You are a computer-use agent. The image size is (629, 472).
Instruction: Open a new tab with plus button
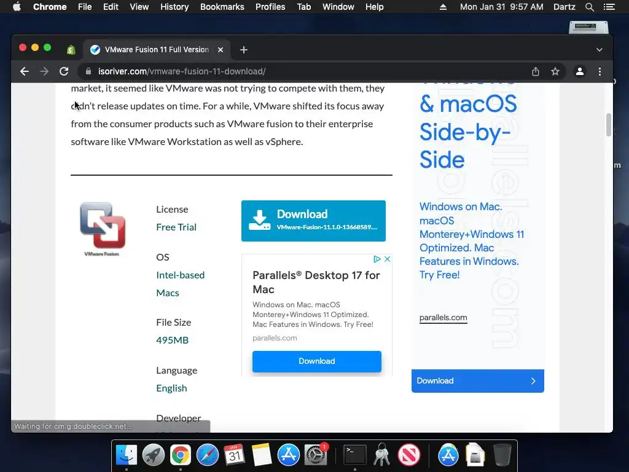243,50
